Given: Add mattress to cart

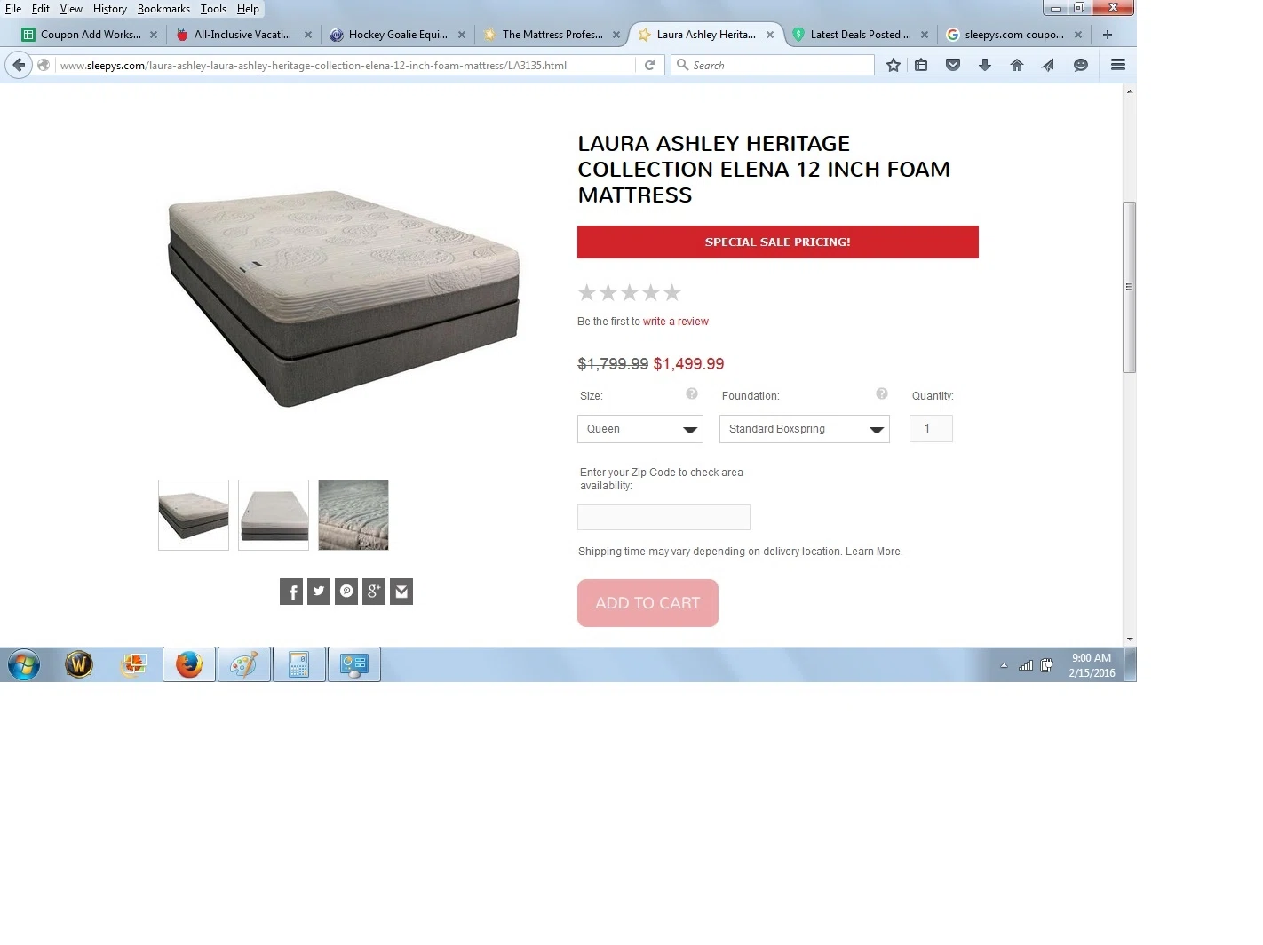Looking at the screenshot, I should [647, 603].
